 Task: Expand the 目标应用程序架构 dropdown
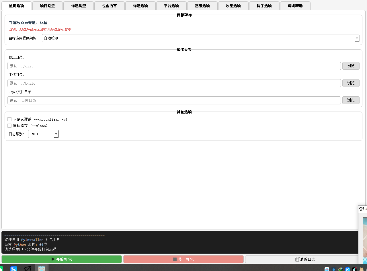pos(200,38)
